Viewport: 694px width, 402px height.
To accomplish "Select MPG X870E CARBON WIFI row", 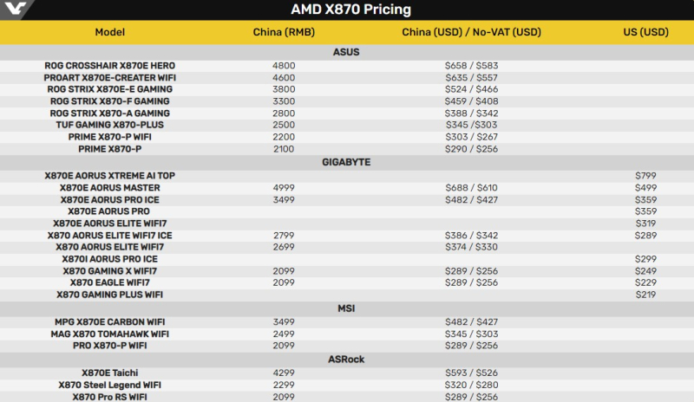I will 109,322.
